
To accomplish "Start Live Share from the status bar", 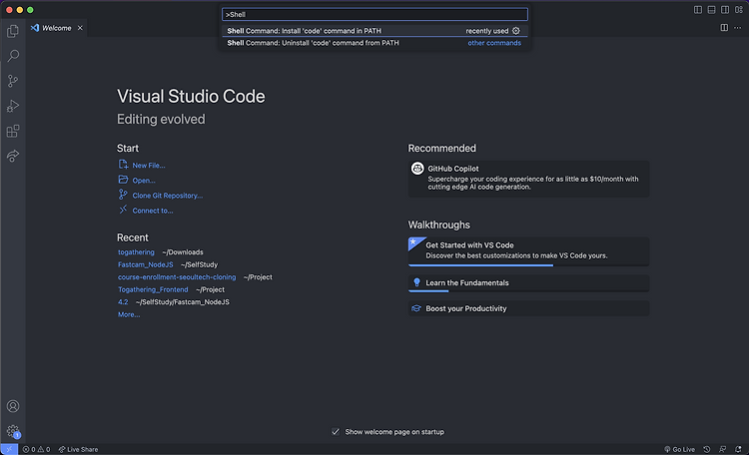I will (x=78, y=449).
